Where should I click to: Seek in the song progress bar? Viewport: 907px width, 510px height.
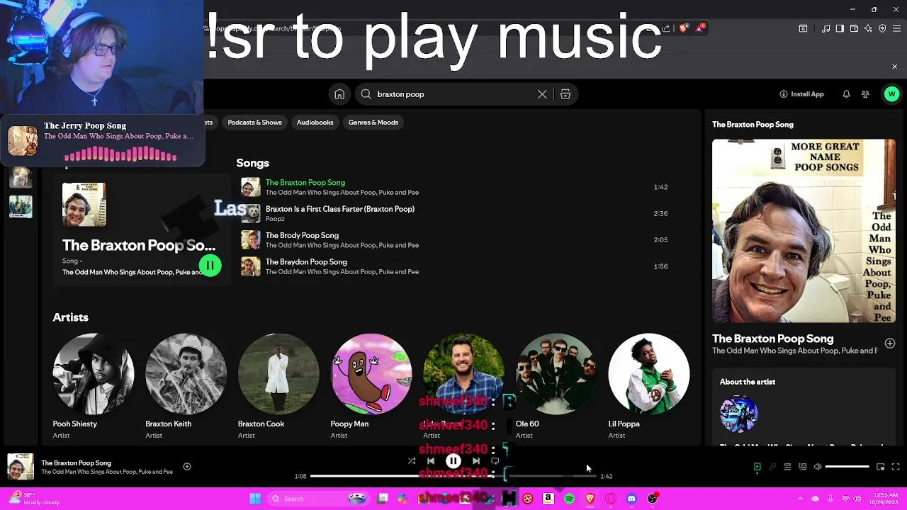click(x=453, y=476)
